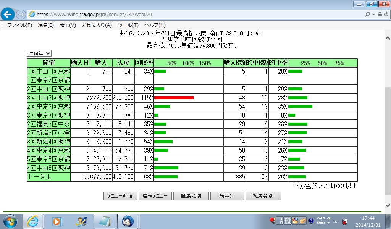Open the ファイル(F) menu
The width and height of the screenshot is (391, 229).
(19, 25)
